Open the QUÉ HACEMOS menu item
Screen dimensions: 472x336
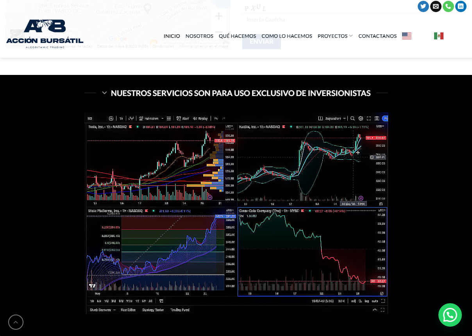[238, 36]
